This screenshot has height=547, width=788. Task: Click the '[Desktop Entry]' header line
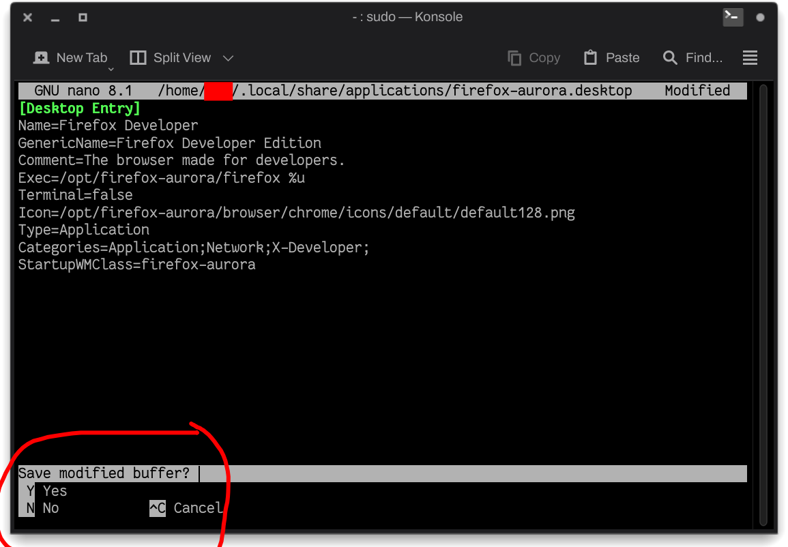pos(79,108)
